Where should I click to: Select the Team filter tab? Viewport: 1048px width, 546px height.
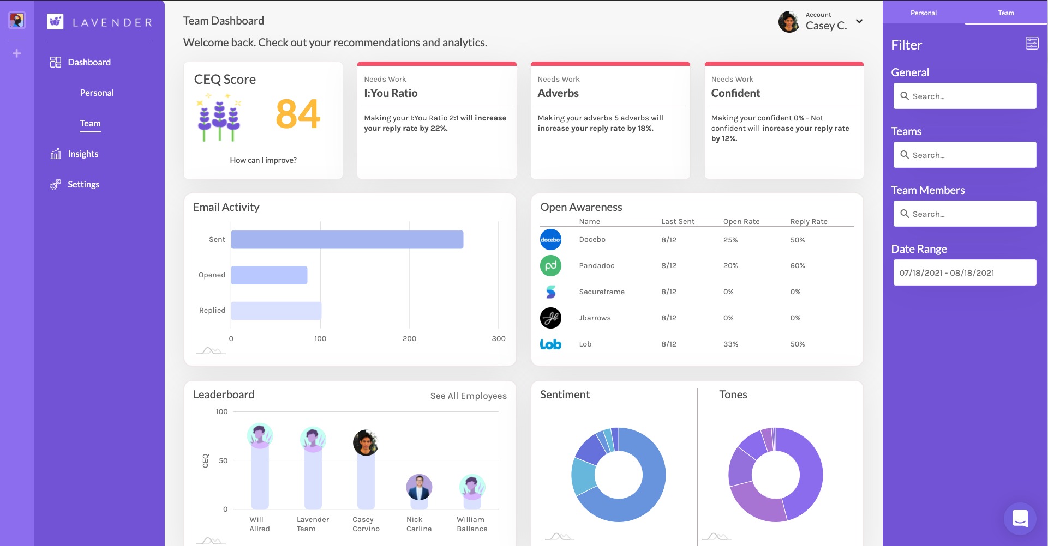[x=1005, y=13]
